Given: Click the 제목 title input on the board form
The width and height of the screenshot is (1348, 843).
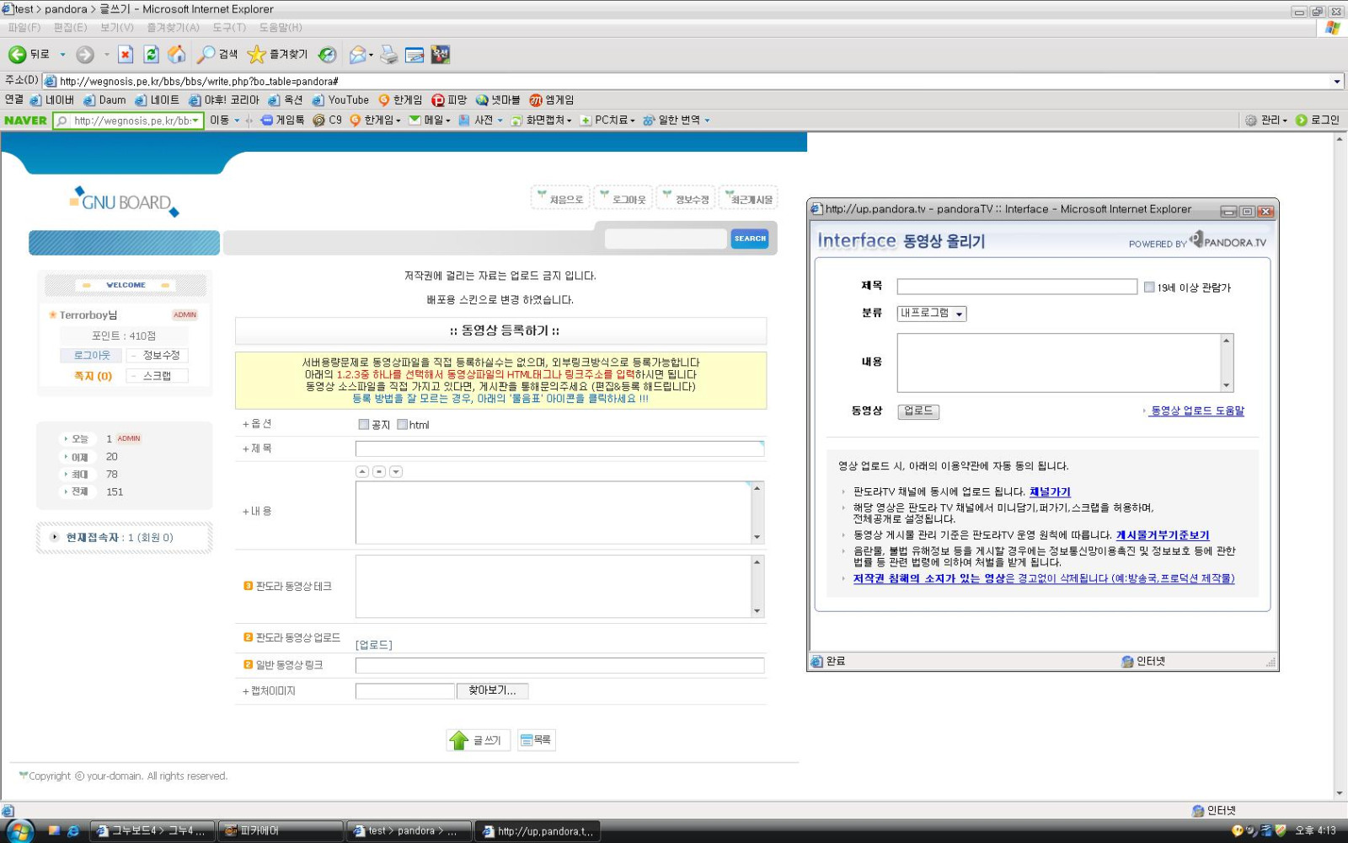Looking at the screenshot, I should tap(559, 448).
